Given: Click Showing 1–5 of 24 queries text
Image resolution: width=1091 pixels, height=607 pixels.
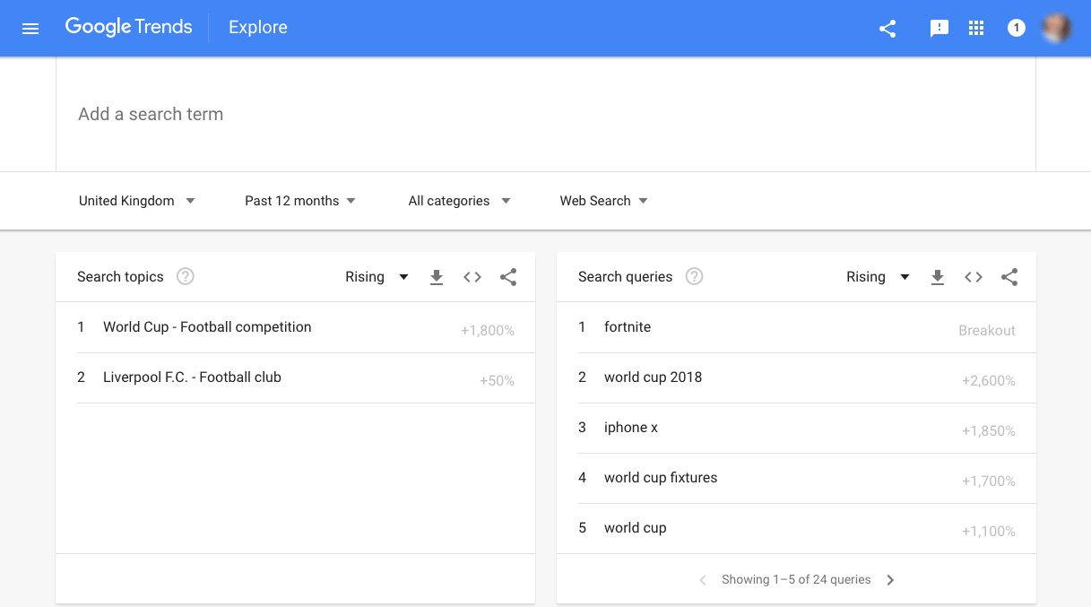Looking at the screenshot, I should [x=796, y=580].
